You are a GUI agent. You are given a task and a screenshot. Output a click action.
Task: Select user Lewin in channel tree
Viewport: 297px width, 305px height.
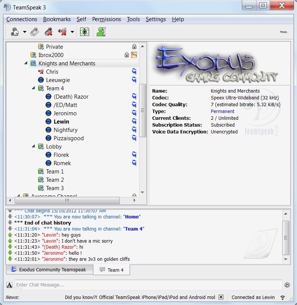point(61,122)
